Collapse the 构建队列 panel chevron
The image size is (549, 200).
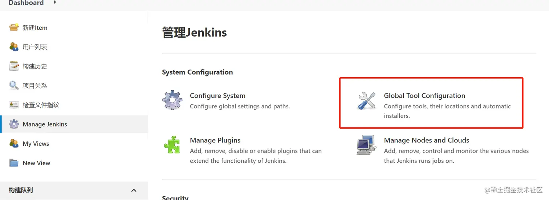click(x=134, y=190)
